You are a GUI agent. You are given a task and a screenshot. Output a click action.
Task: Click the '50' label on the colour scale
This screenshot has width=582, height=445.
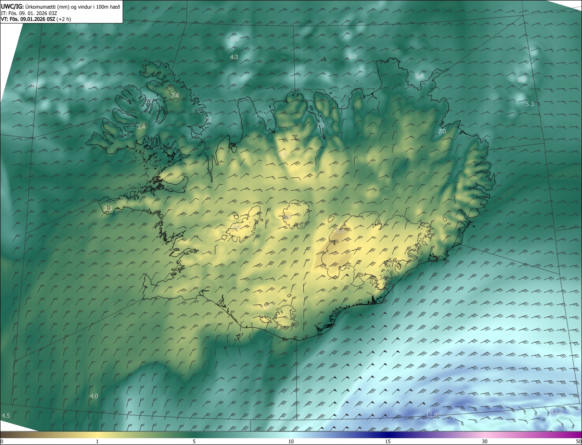pos(578,441)
